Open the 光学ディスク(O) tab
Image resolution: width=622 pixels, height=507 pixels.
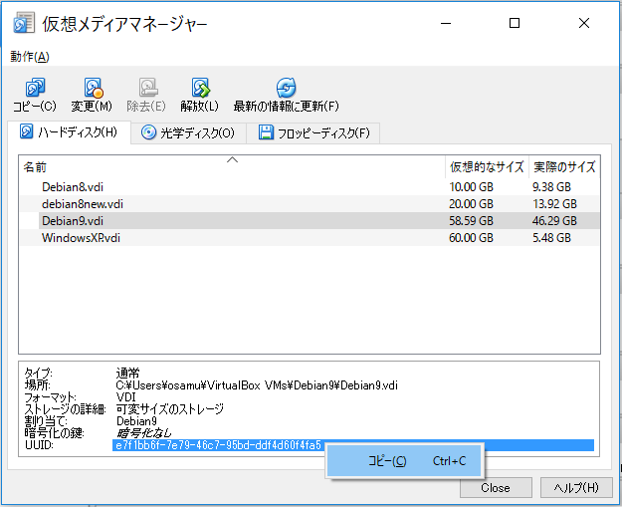coord(188,132)
